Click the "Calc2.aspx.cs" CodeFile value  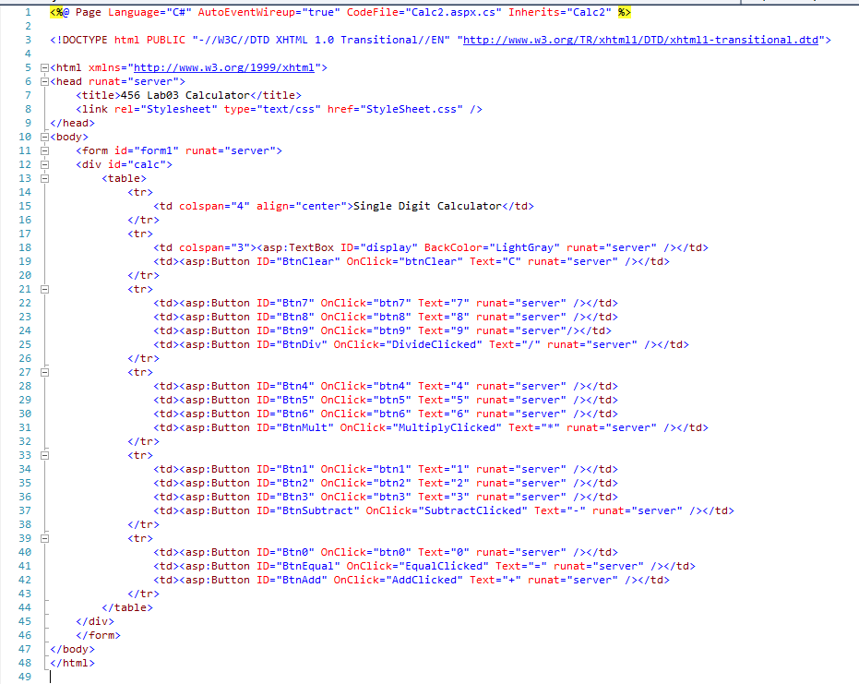453,12
